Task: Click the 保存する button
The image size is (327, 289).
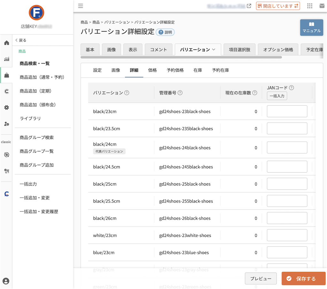Action: point(303,278)
